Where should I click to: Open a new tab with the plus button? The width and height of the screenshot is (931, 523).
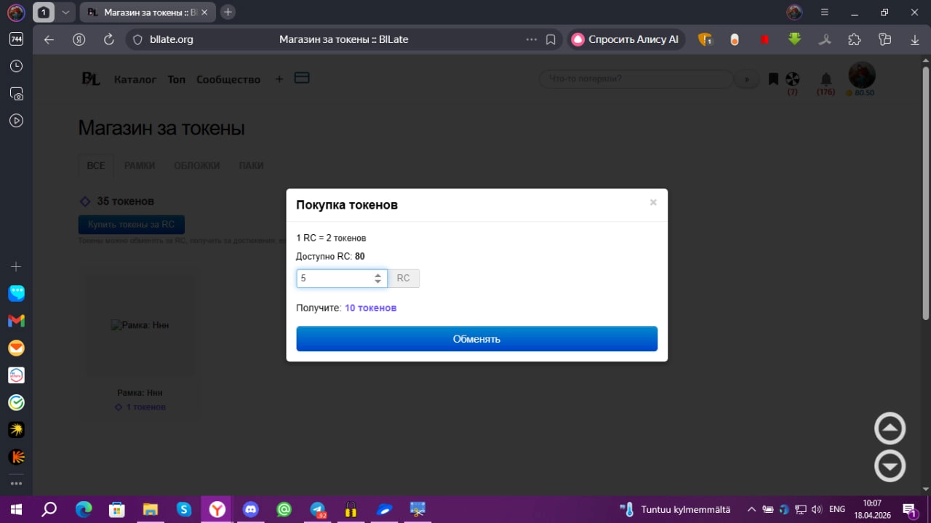228,12
